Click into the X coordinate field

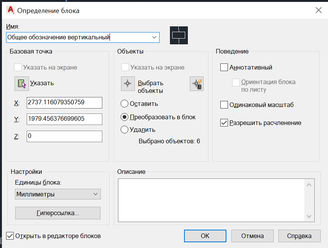click(65, 102)
